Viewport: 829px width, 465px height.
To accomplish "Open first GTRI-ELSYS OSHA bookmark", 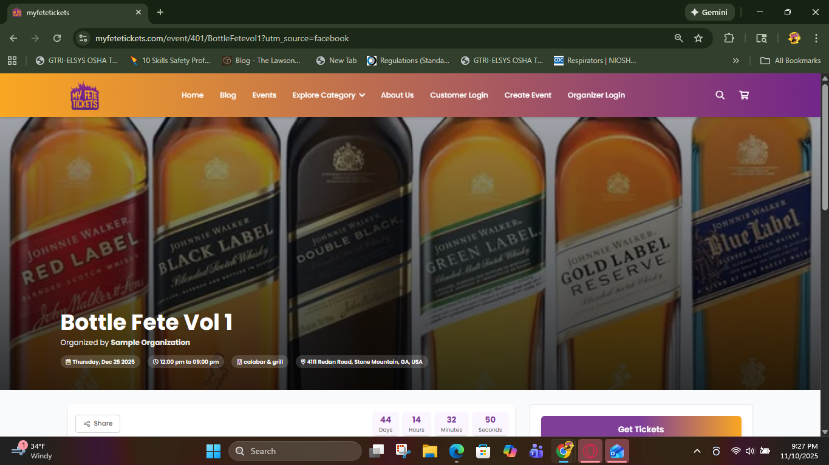I will coord(77,61).
